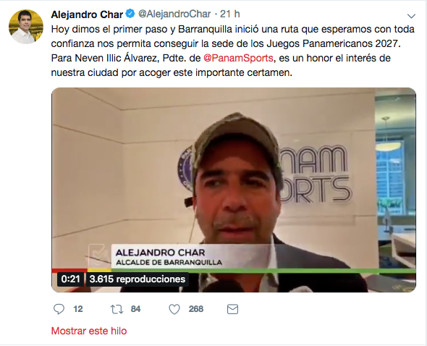Screen dimensions: 427x346
Task: Click 'Mostrar este hilo' link
Action: coord(89,331)
